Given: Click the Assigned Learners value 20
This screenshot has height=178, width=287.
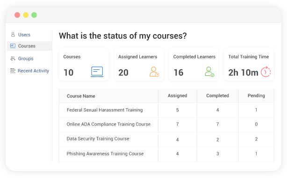Looking at the screenshot, I should pyautogui.click(x=123, y=73).
